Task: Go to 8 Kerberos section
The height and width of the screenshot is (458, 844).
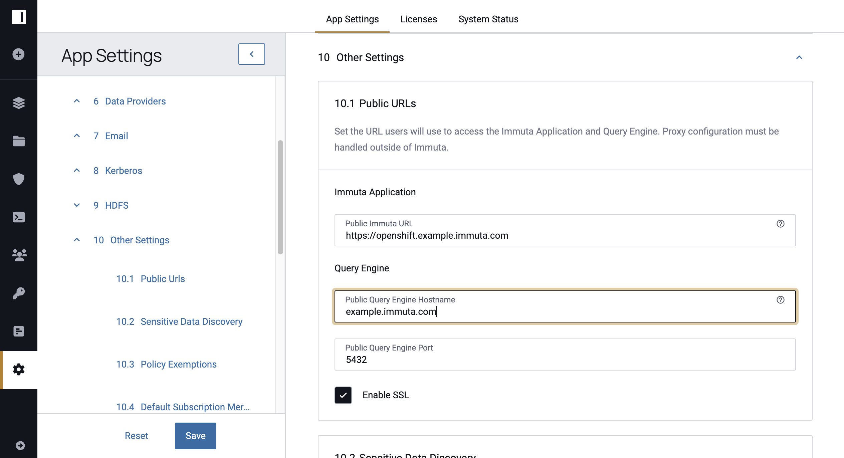Action: click(118, 171)
